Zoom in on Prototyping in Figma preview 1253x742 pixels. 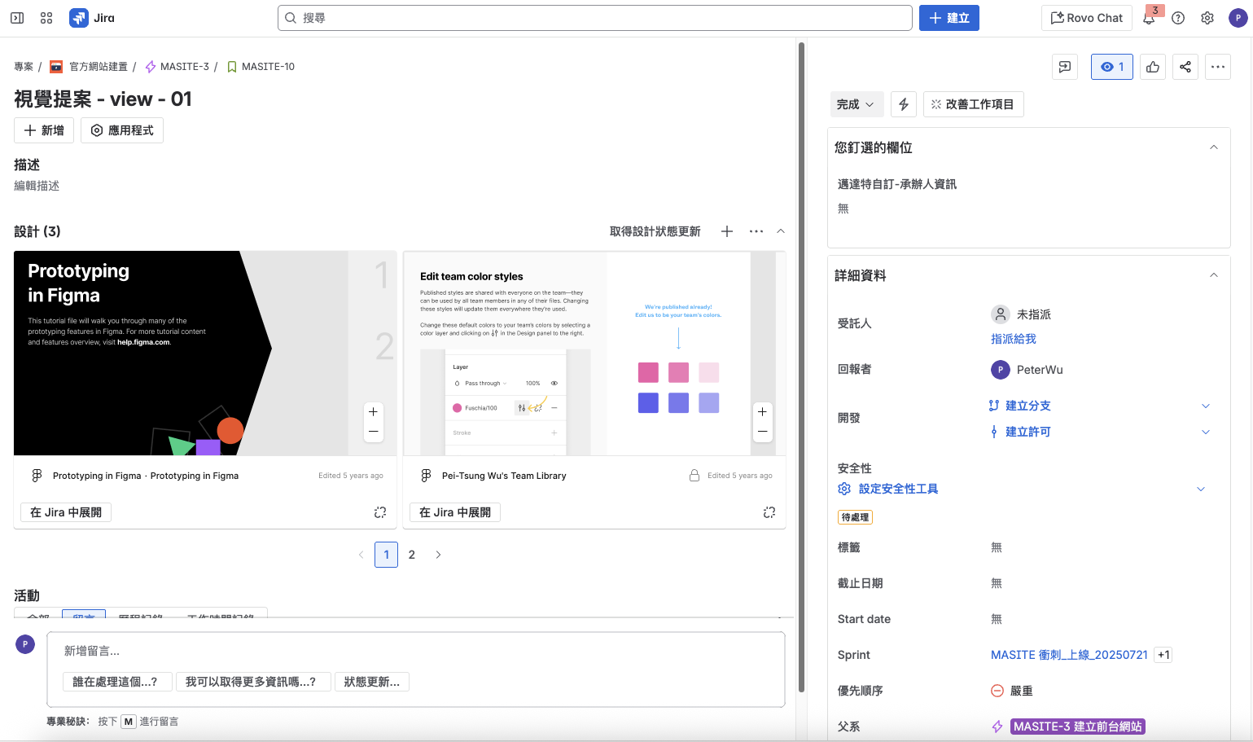tap(373, 412)
